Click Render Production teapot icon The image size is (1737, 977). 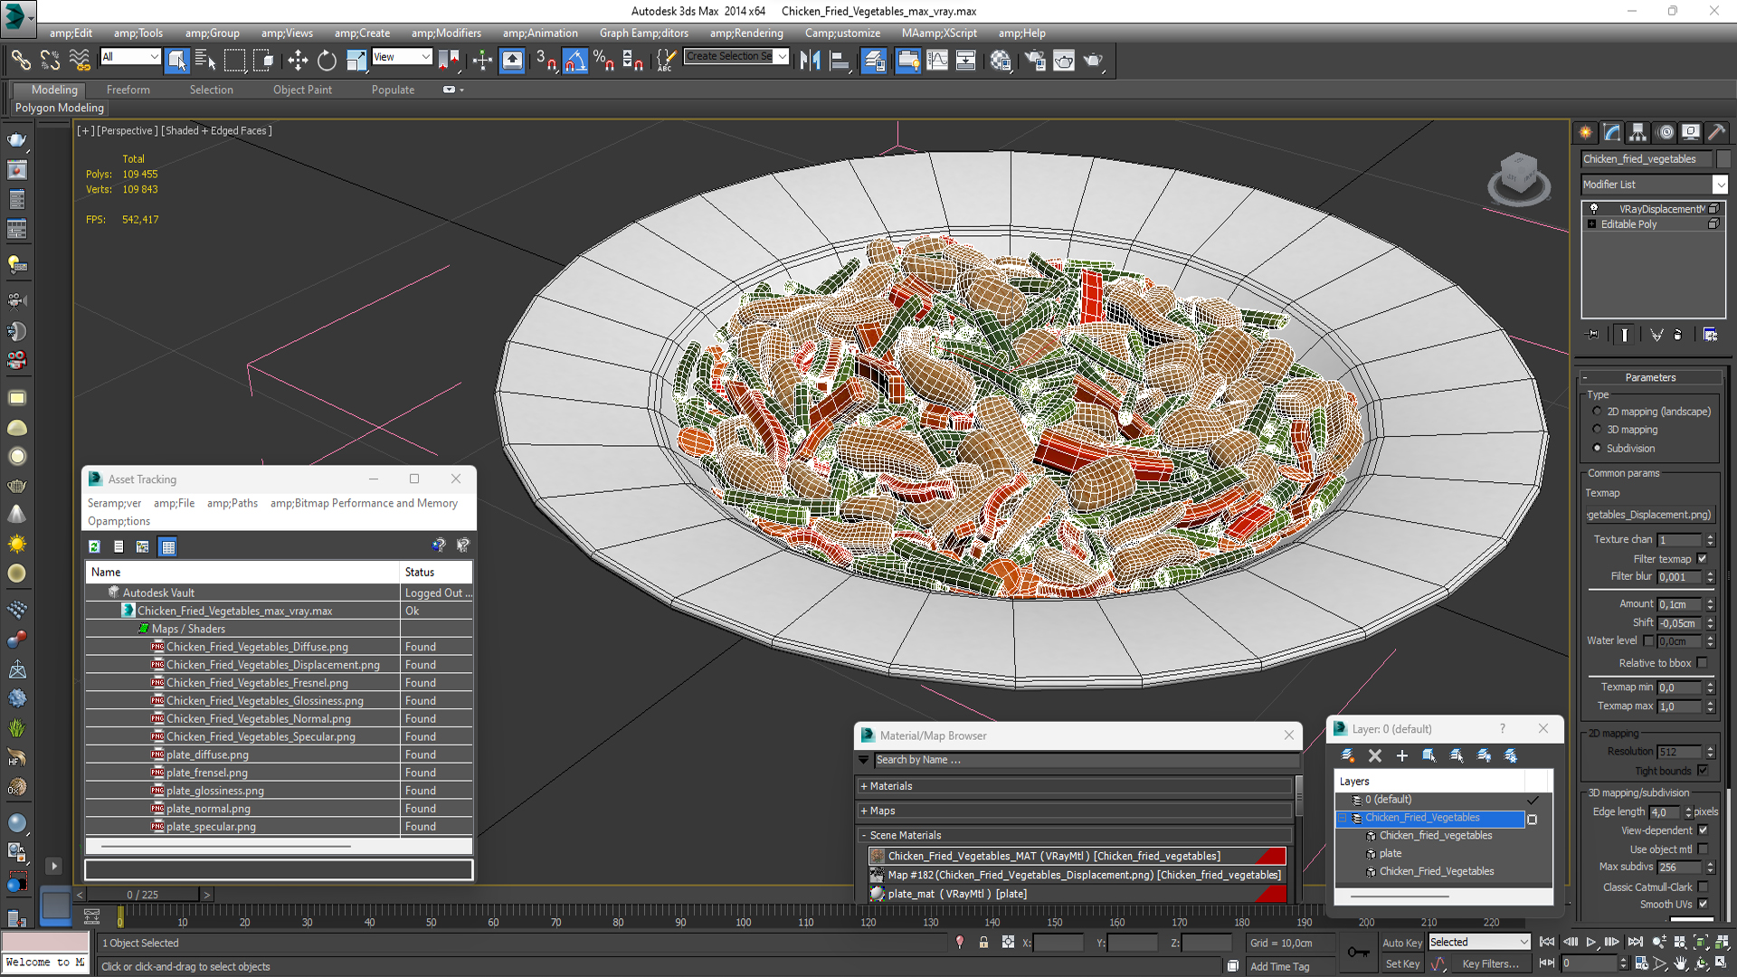coord(1093,61)
